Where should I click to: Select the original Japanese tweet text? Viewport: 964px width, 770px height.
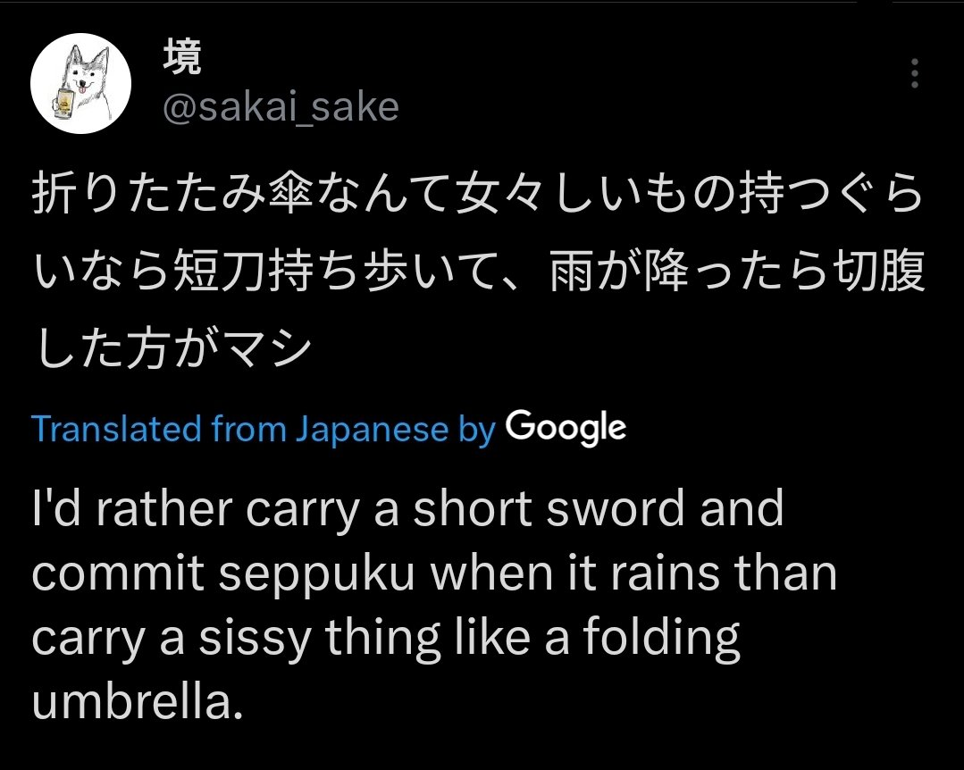tap(478, 273)
